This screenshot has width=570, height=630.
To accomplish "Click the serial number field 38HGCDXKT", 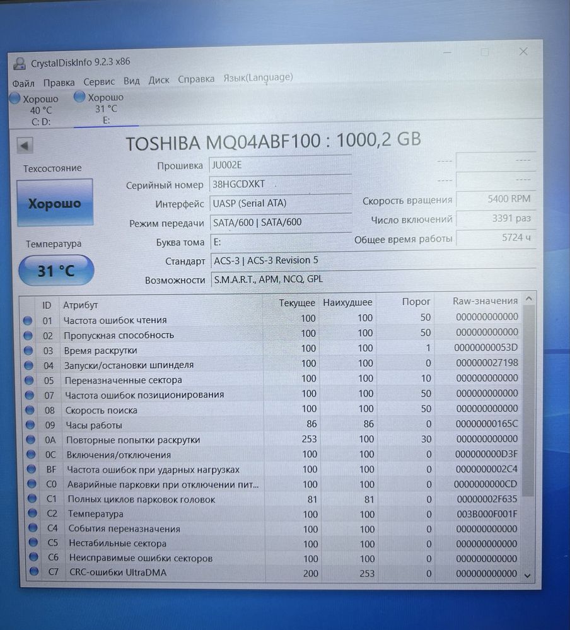I will click(281, 184).
